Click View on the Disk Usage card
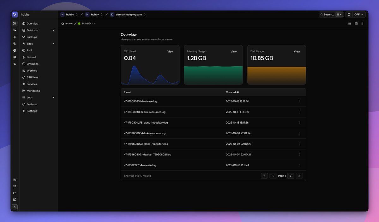Screen dimensions: 379x222 pos(297,51)
